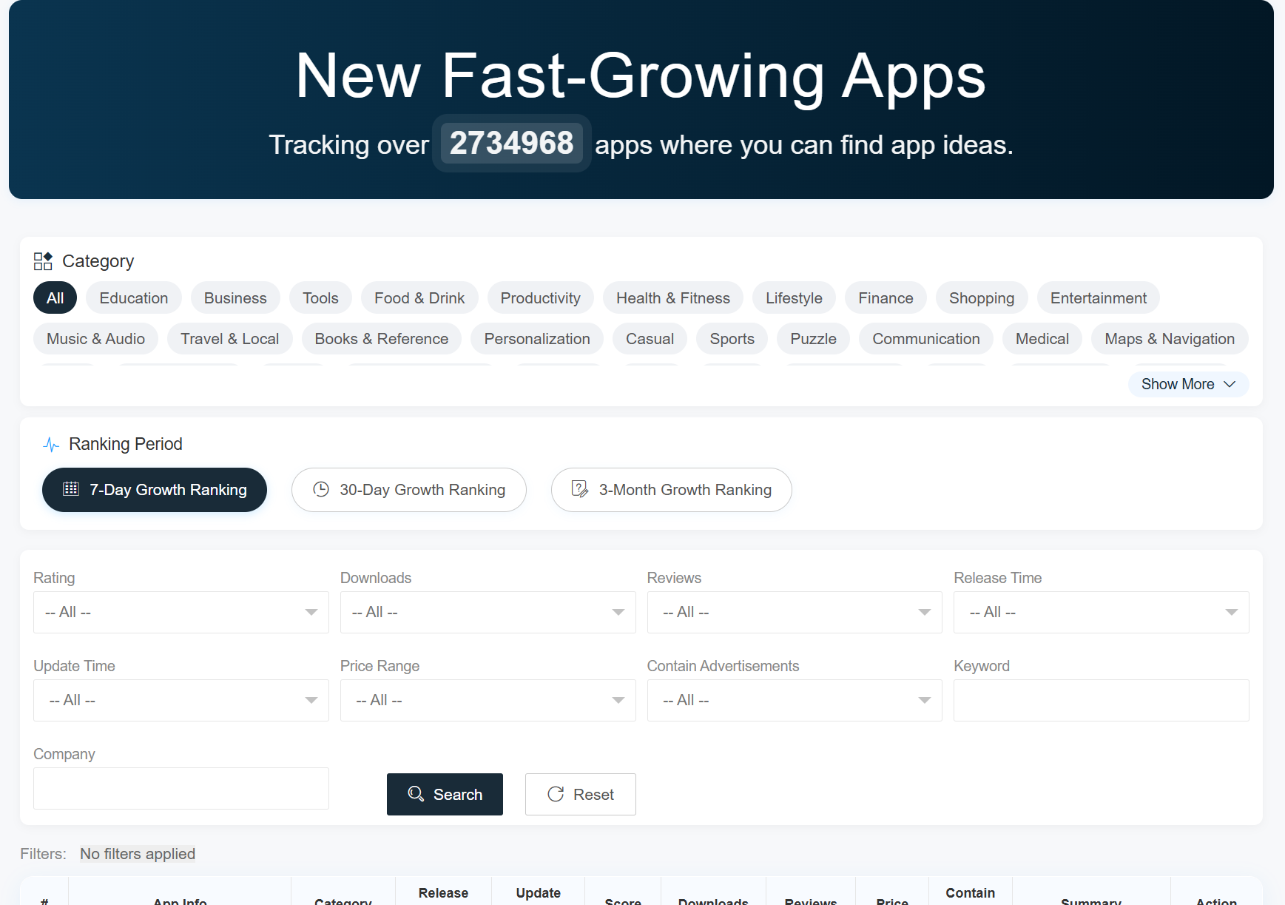
Task: Switch to the 3-Month Growth Ranking period
Action: (671, 490)
